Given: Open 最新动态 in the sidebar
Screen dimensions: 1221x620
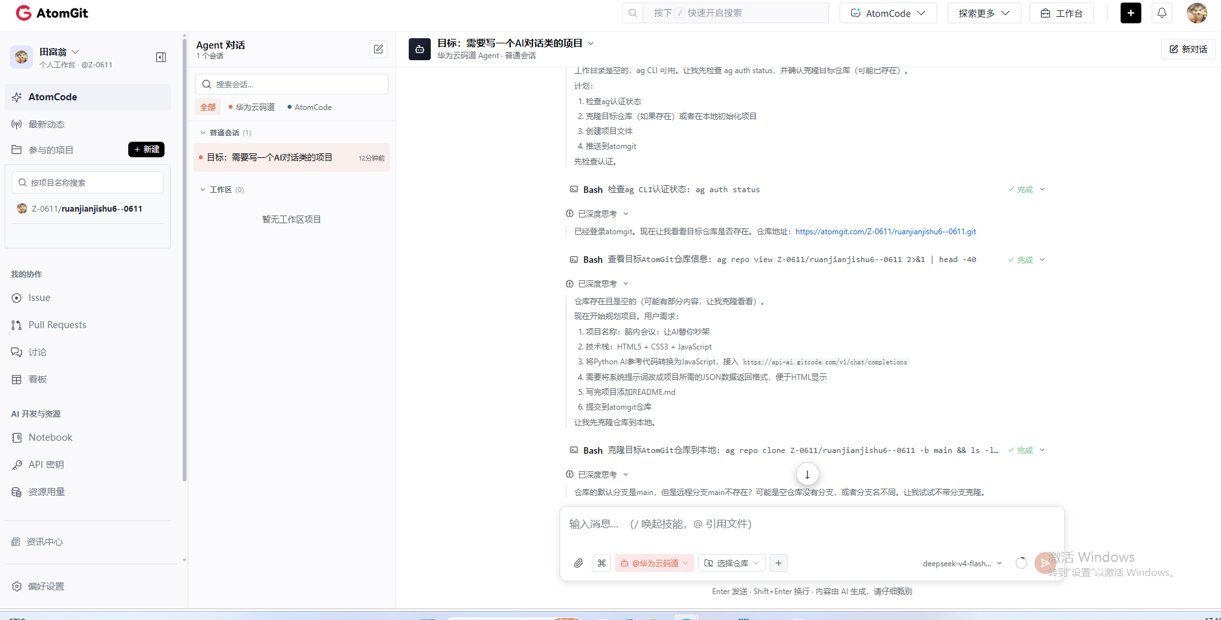Looking at the screenshot, I should click(x=88, y=124).
